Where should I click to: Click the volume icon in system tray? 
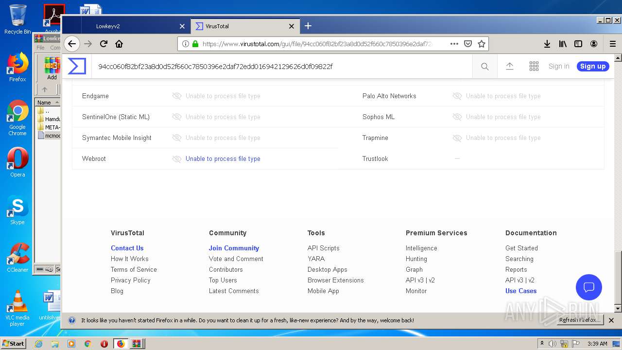click(553, 344)
